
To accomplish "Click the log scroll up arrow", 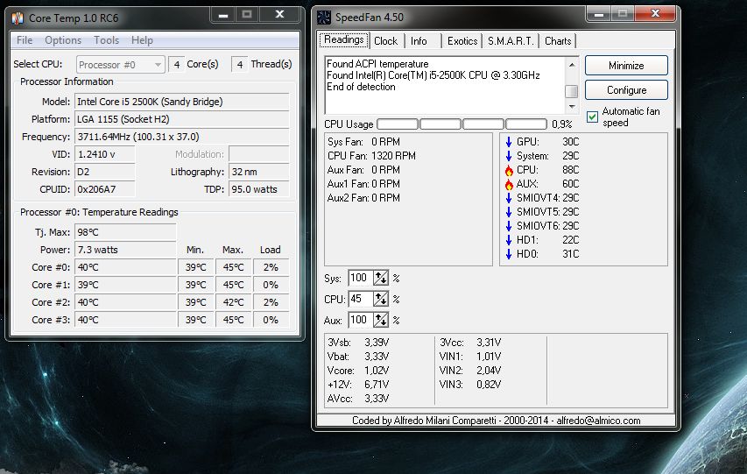I will 572,64.
